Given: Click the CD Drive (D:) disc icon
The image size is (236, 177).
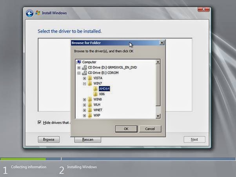Looking at the screenshot, I should [84, 68].
